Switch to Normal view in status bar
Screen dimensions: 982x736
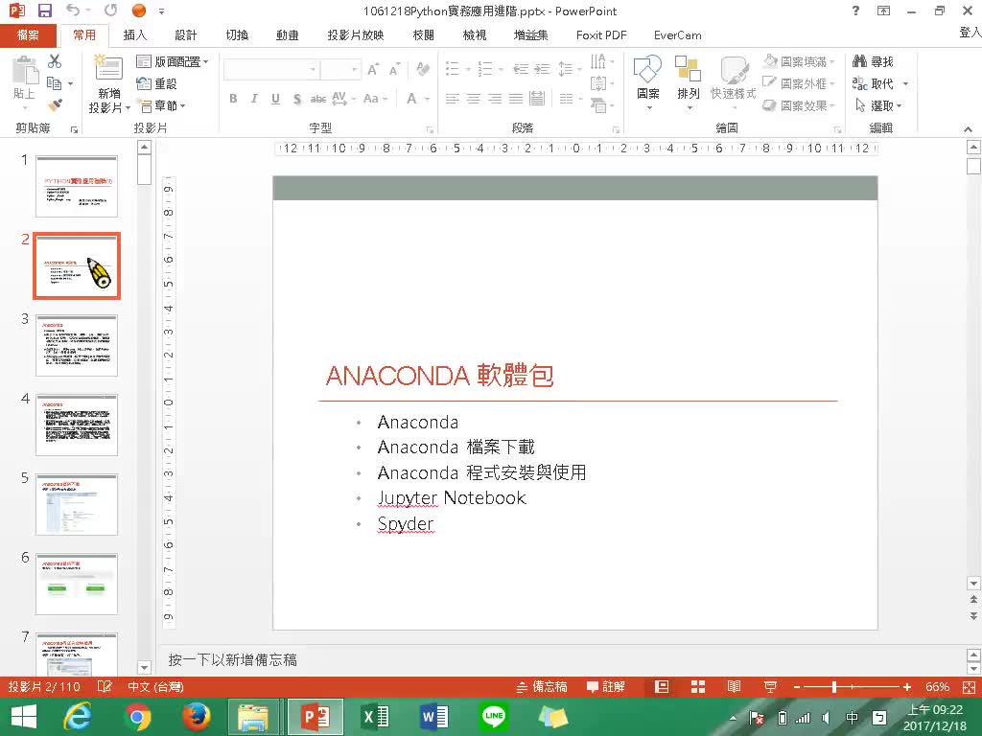point(662,686)
